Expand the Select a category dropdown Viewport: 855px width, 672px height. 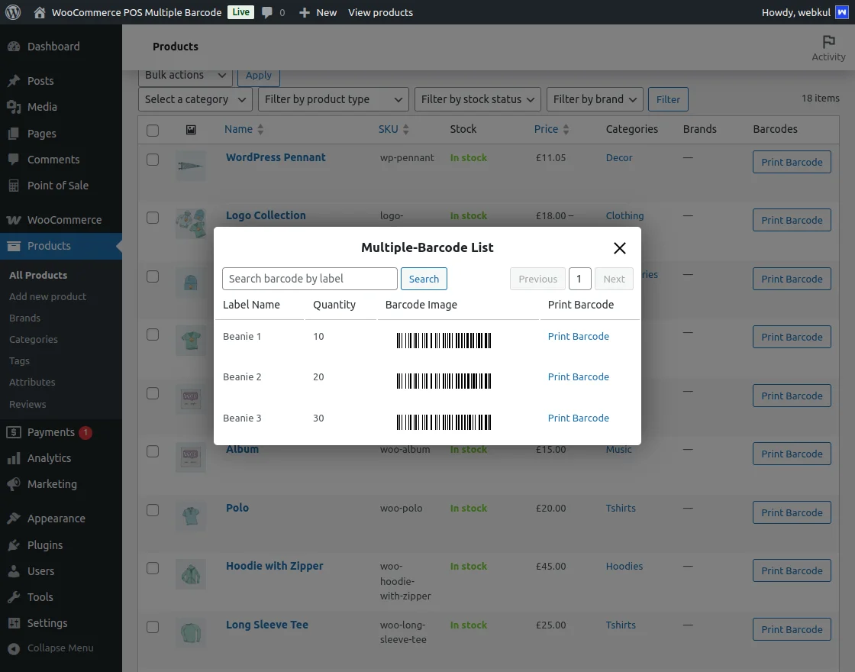[x=195, y=99]
